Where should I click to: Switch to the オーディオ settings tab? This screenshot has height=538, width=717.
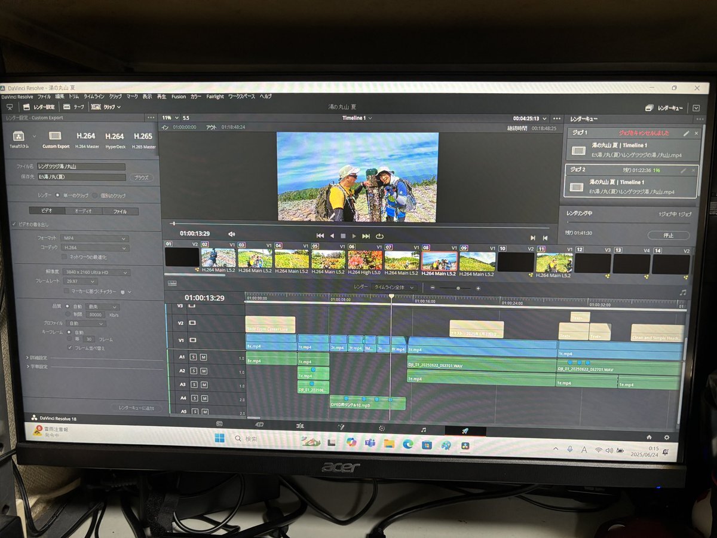tap(83, 211)
